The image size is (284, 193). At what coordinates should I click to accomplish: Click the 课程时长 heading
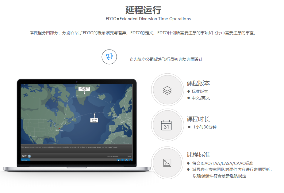[x=198, y=119]
